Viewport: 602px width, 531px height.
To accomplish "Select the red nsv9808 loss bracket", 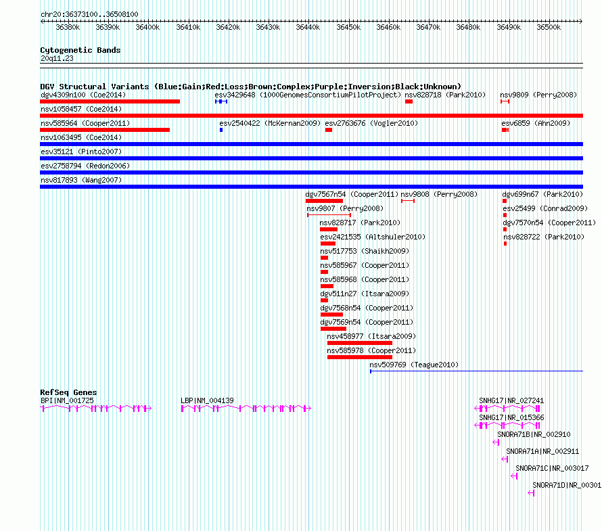I will tap(408, 201).
